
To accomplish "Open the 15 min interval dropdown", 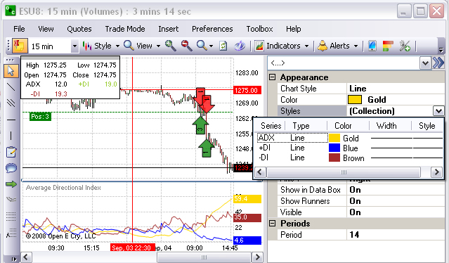I will pos(74,46).
